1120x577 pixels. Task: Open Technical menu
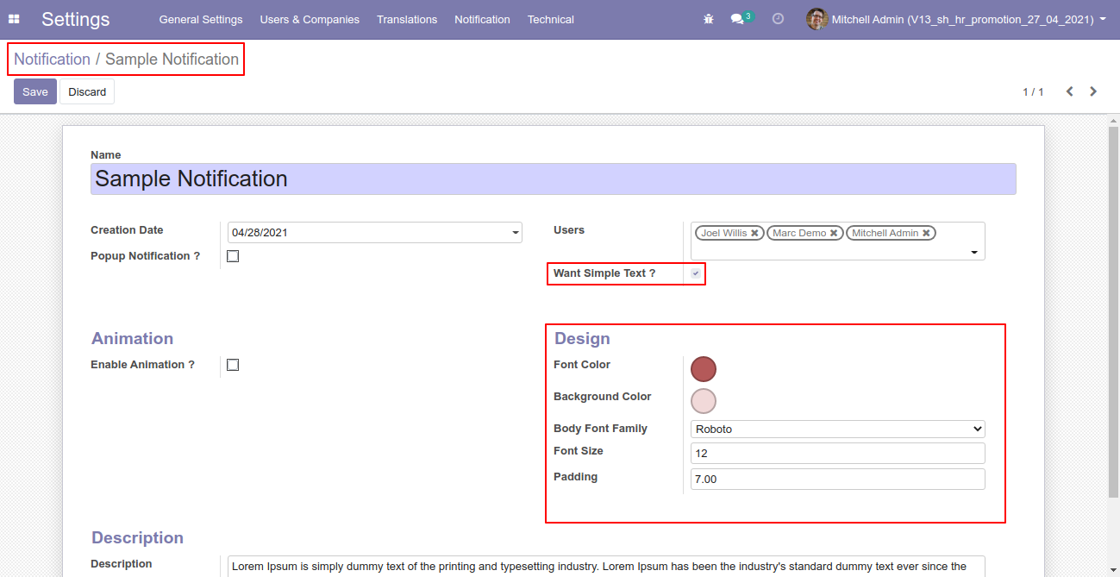point(551,19)
